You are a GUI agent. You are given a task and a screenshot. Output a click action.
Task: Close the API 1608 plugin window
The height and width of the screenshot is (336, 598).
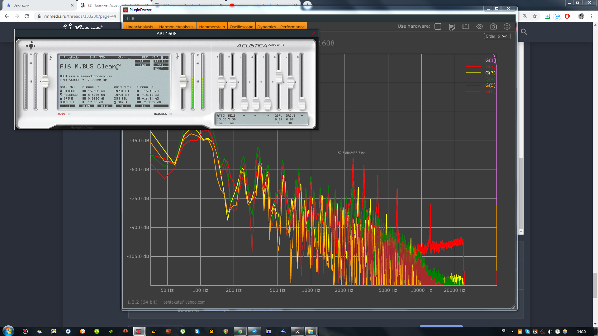pos(314,33)
